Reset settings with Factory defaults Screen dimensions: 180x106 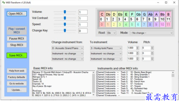click(17, 77)
